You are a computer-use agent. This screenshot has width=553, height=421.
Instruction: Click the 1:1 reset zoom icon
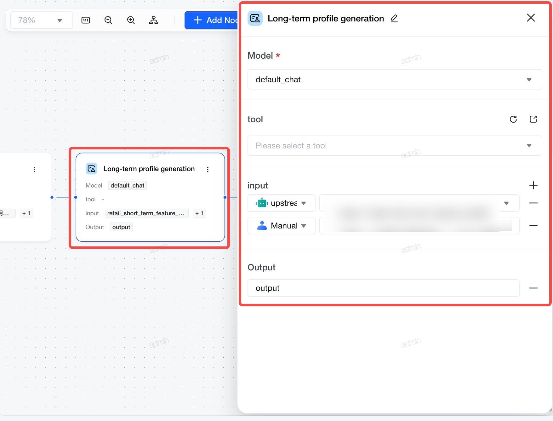click(86, 20)
